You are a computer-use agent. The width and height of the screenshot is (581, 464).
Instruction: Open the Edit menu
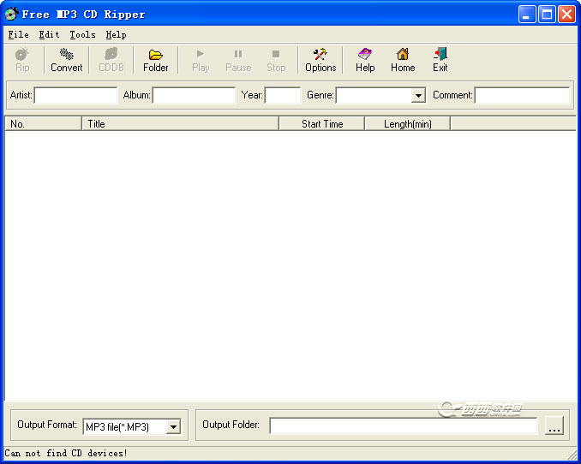click(x=50, y=35)
